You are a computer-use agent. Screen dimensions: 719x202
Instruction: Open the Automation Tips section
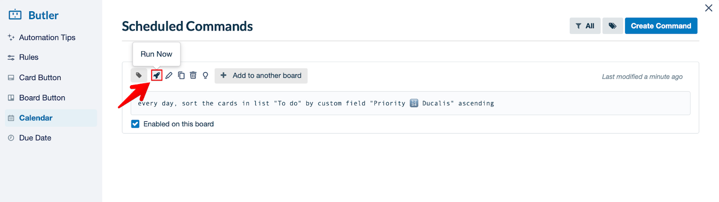tap(47, 38)
